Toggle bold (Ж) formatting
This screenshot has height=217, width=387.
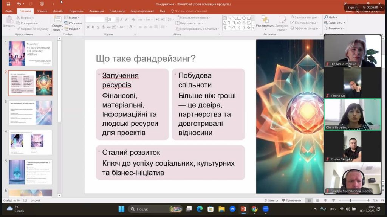(x=88, y=27)
